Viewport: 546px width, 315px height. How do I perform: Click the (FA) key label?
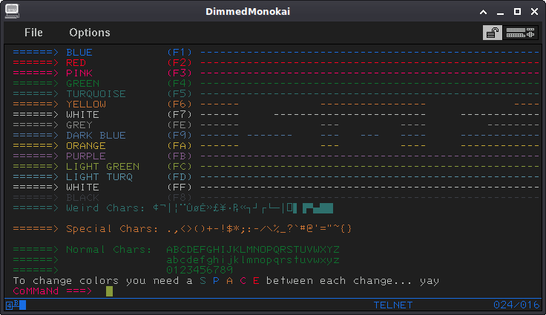[180, 146]
